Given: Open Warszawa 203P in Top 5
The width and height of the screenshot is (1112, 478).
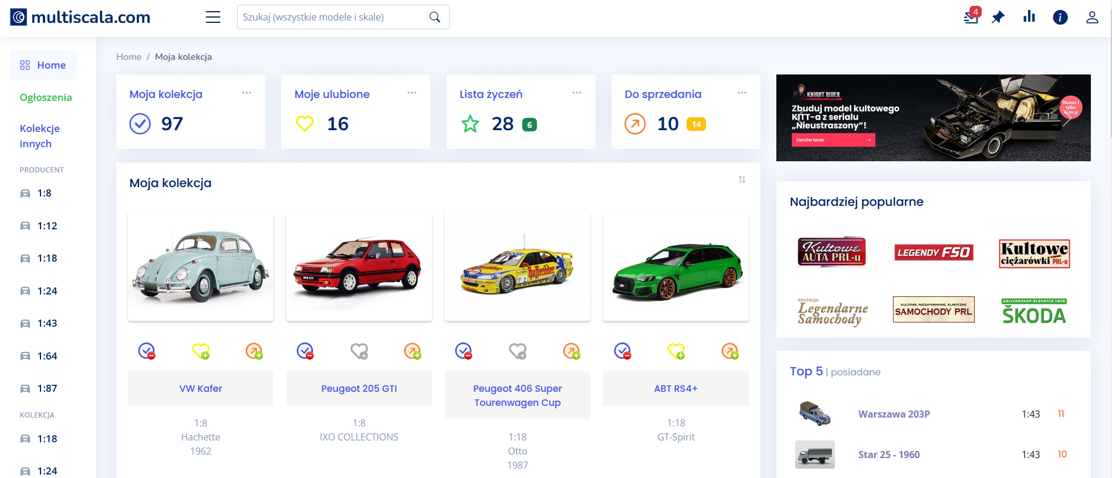Looking at the screenshot, I should point(894,414).
